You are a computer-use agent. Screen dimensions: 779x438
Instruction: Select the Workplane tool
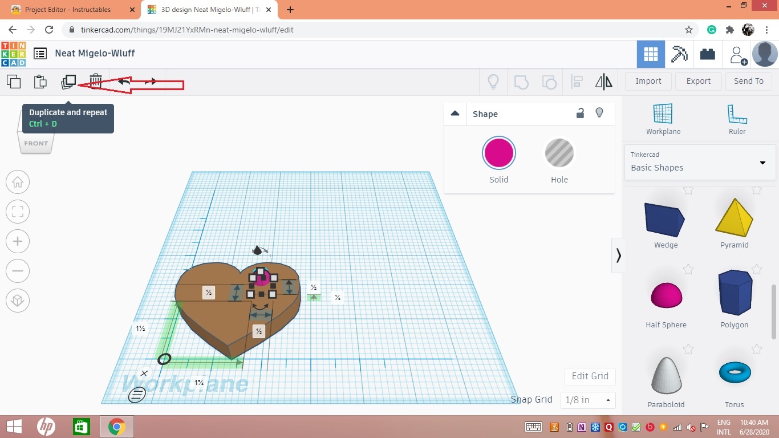[x=663, y=119]
